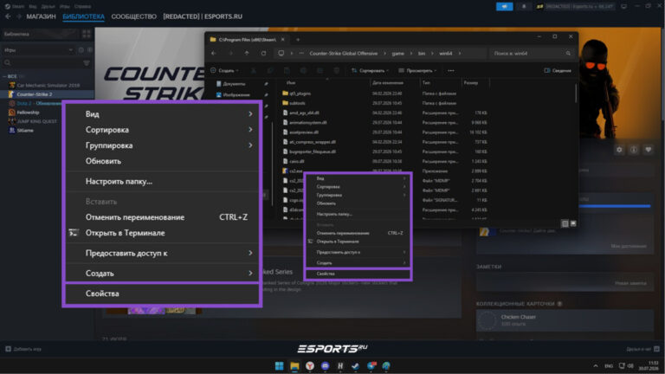This screenshot has height=374, width=665.
Task: Collapse the ВСЕ games category
Action: pos(4,76)
